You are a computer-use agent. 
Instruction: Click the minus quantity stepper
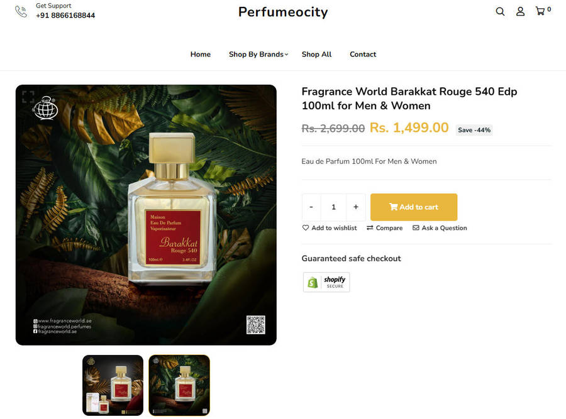pos(311,207)
